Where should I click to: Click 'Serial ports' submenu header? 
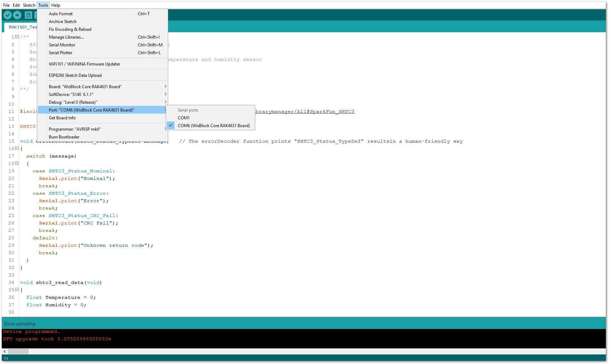coord(188,110)
